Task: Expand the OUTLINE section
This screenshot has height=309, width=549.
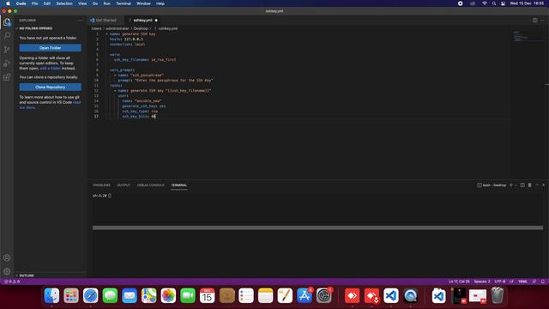Action: click(x=25, y=276)
